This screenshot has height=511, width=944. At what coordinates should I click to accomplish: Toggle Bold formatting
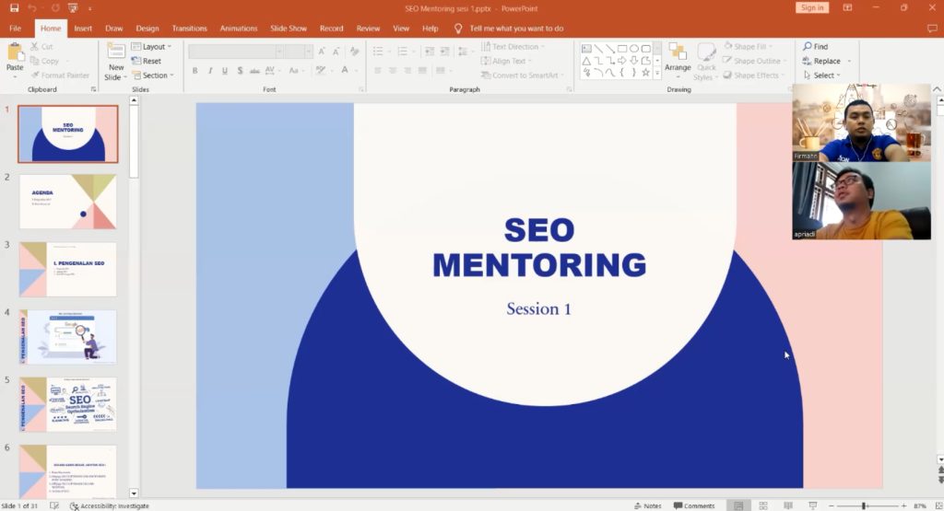pos(195,70)
